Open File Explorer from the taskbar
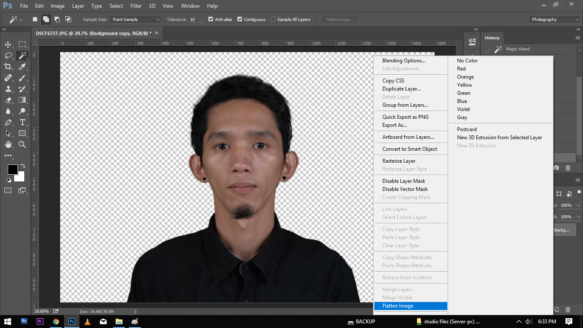 119,322
